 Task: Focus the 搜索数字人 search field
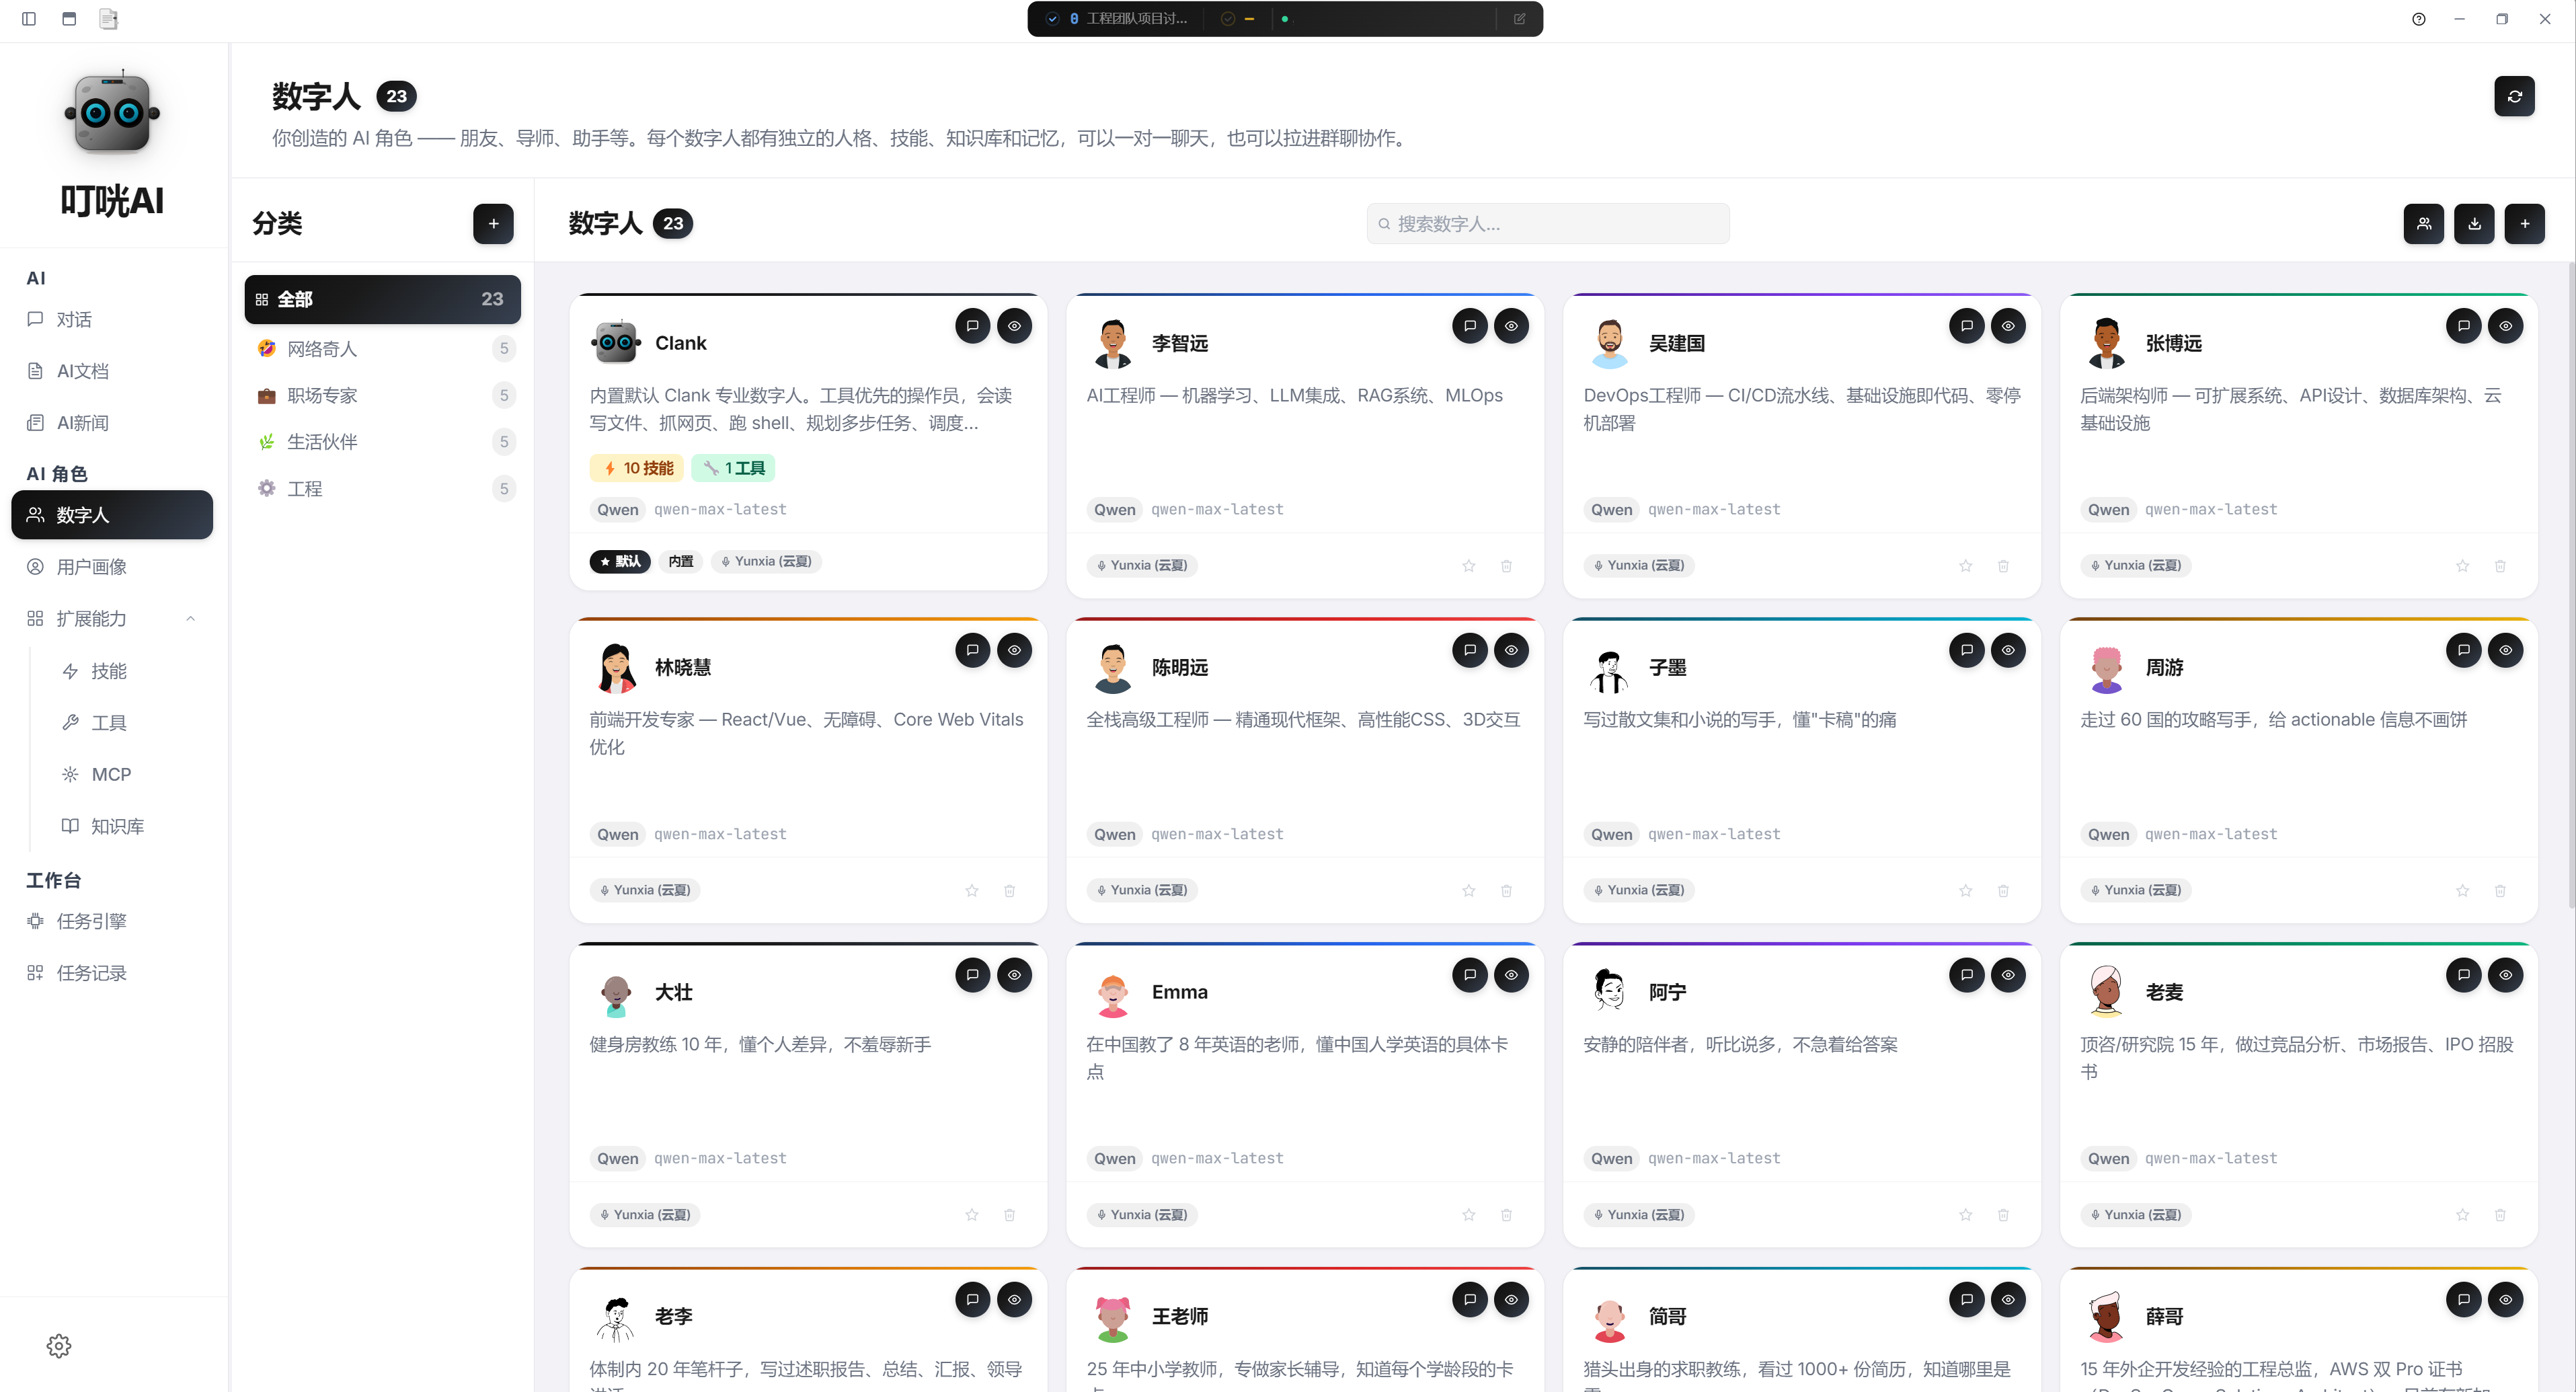click(x=1548, y=224)
